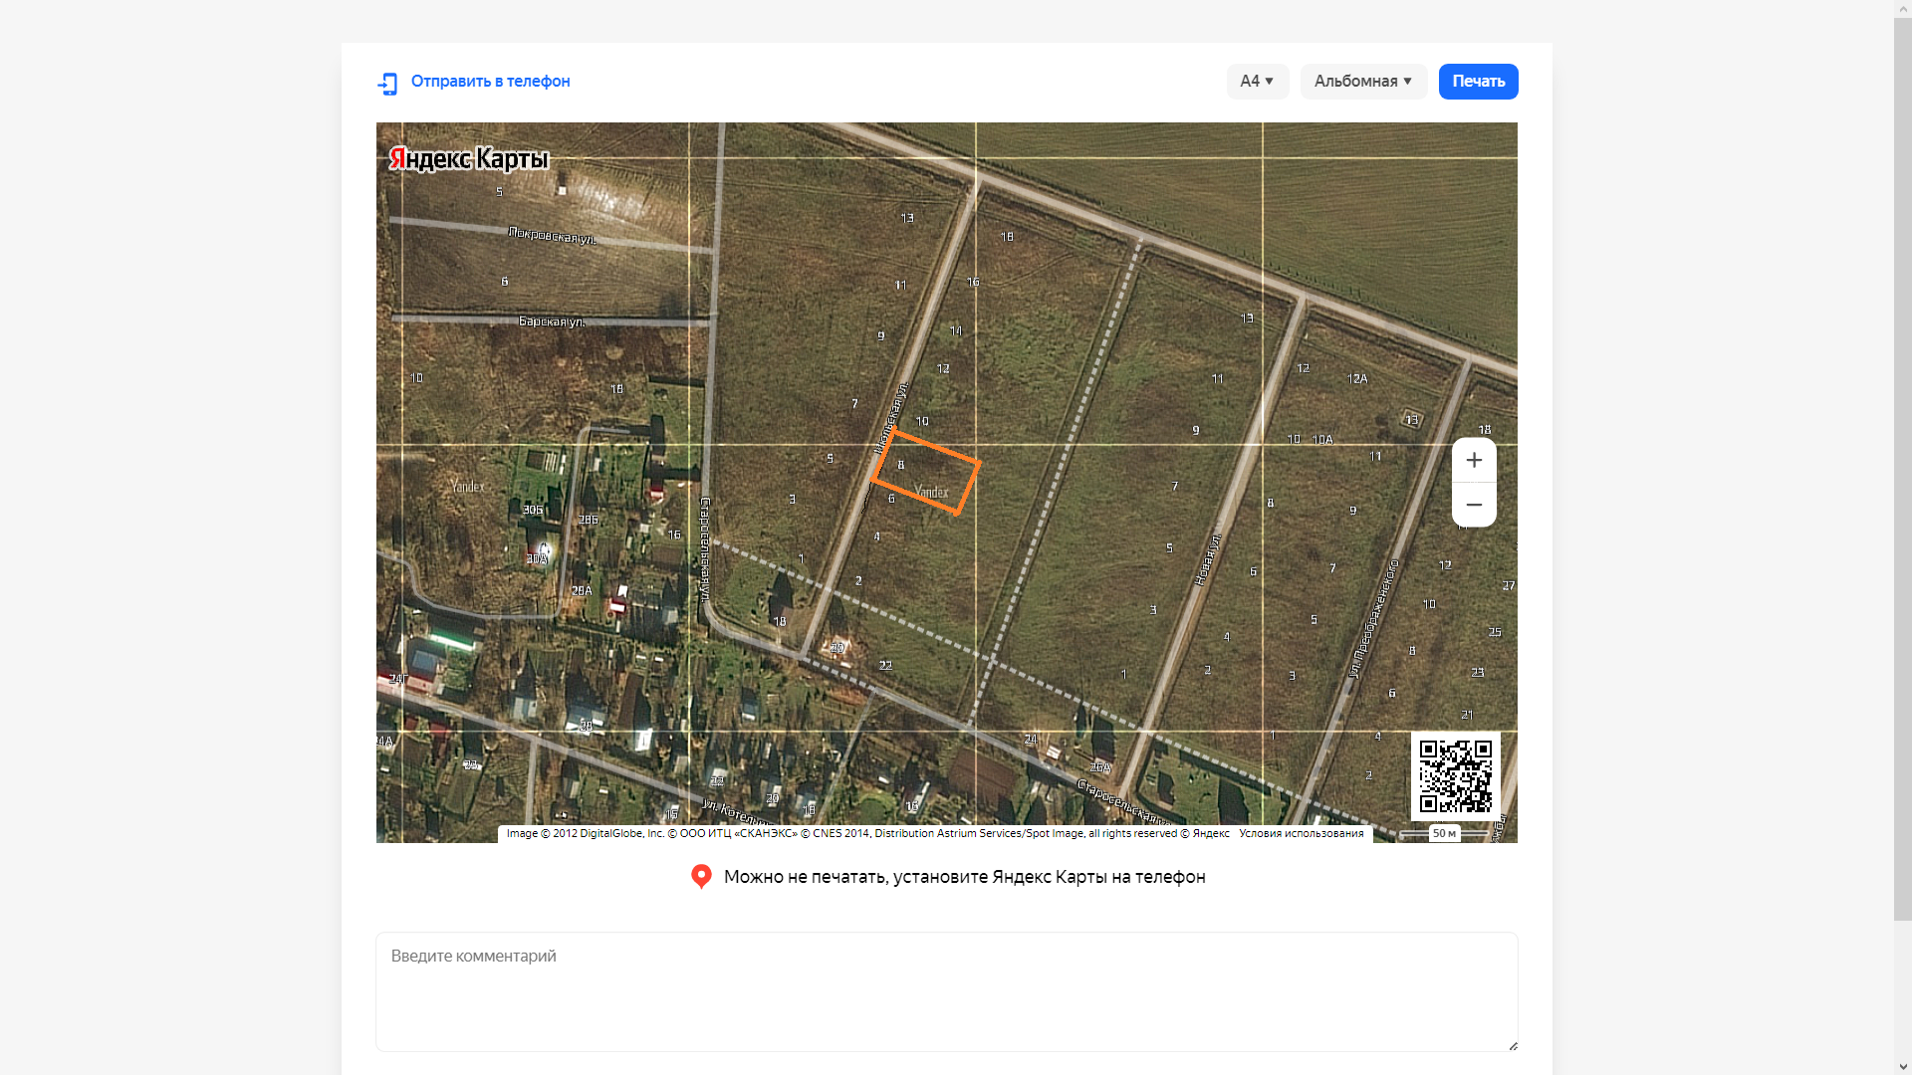Click the resize handle of comment box
Viewport: 1912px width, 1075px height.
tap(1513, 1045)
